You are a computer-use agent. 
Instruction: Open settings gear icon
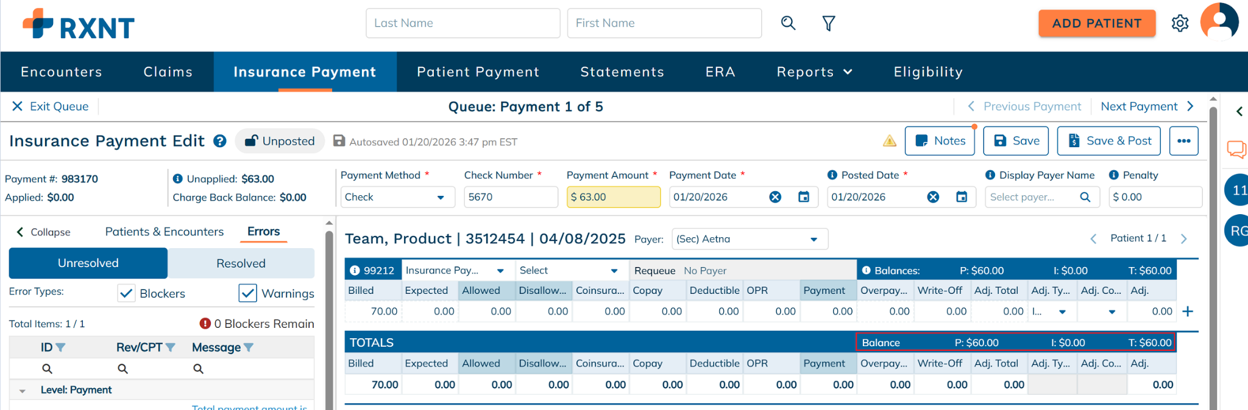coord(1180,23)
